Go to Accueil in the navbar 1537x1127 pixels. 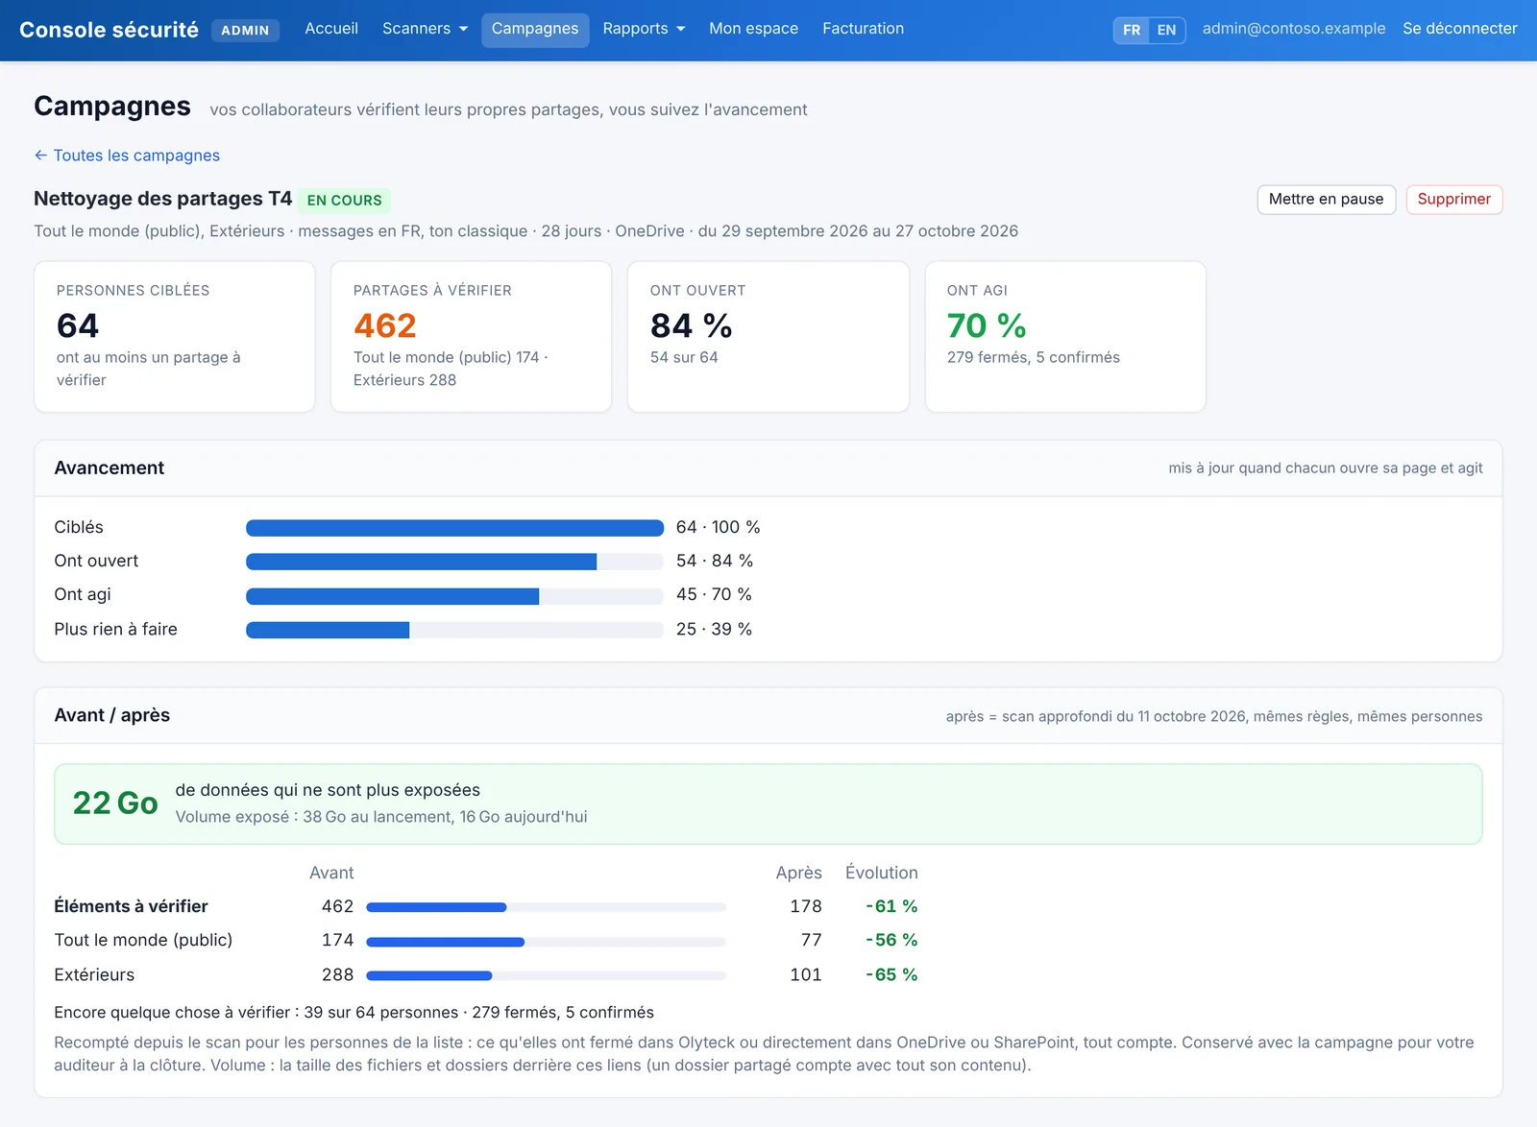coord(331,29)
